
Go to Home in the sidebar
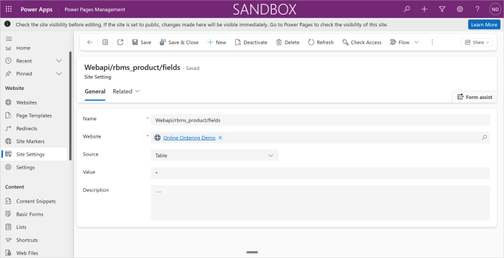click(x=23, y=48)
